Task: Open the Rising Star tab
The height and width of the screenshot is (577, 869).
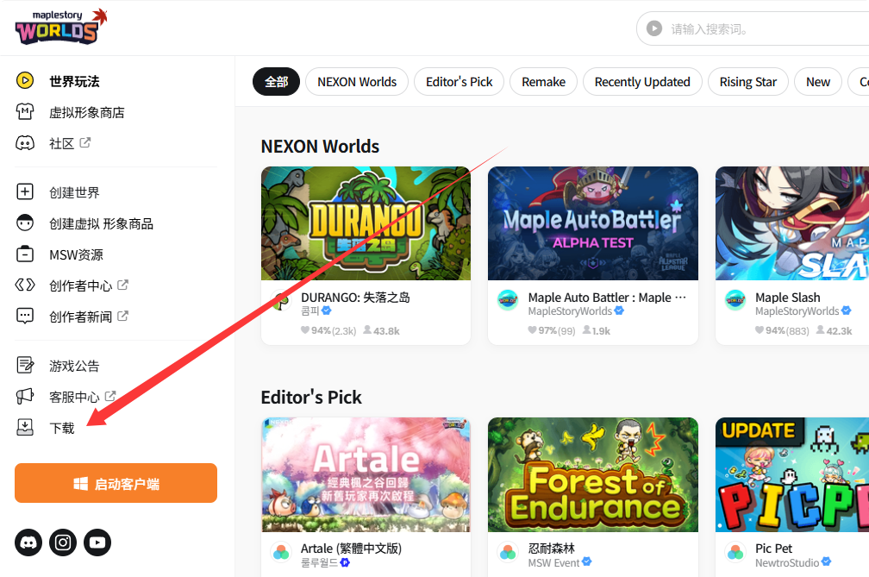Action: (x=748, y=81)
